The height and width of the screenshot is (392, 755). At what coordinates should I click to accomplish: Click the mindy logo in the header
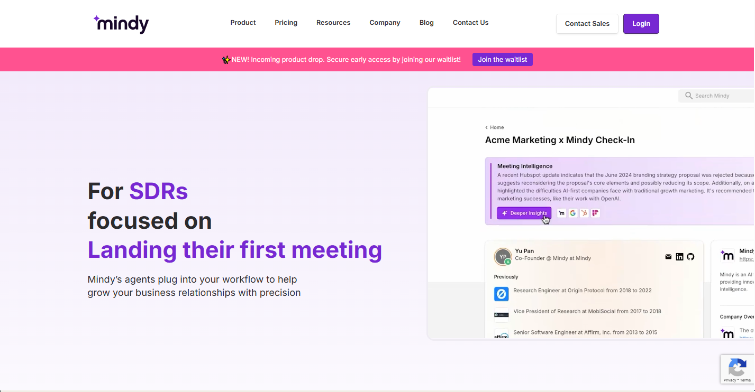click(121, 24)
